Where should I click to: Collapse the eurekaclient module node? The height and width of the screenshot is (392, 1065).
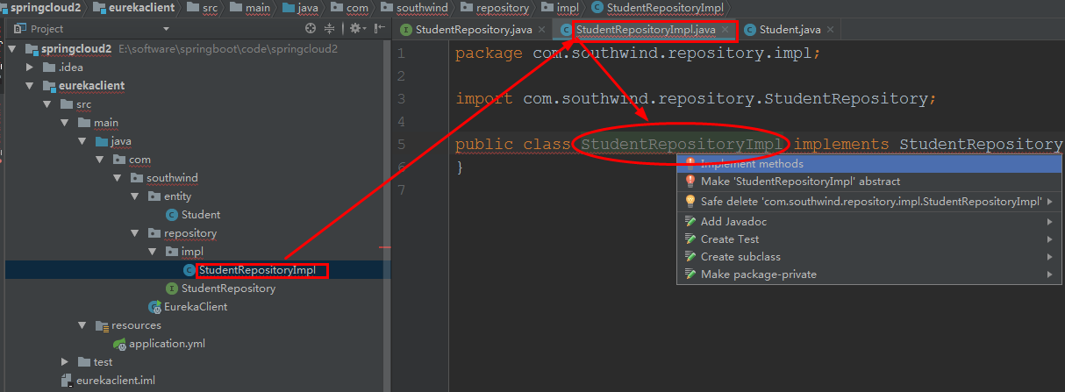click(x=30, y=85)
